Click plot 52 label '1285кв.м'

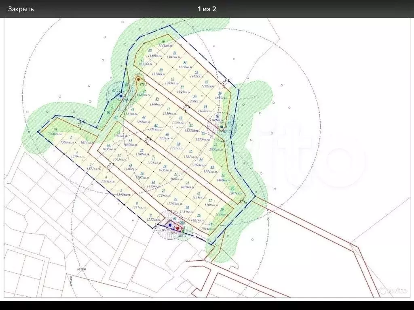(172, 83)
